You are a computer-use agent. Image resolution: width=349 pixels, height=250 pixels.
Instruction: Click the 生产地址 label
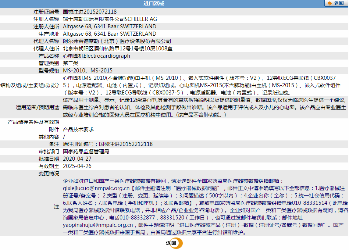point(49,34)
